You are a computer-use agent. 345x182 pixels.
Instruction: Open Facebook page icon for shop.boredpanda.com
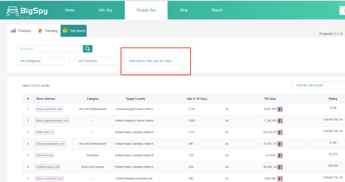[280, 144]
